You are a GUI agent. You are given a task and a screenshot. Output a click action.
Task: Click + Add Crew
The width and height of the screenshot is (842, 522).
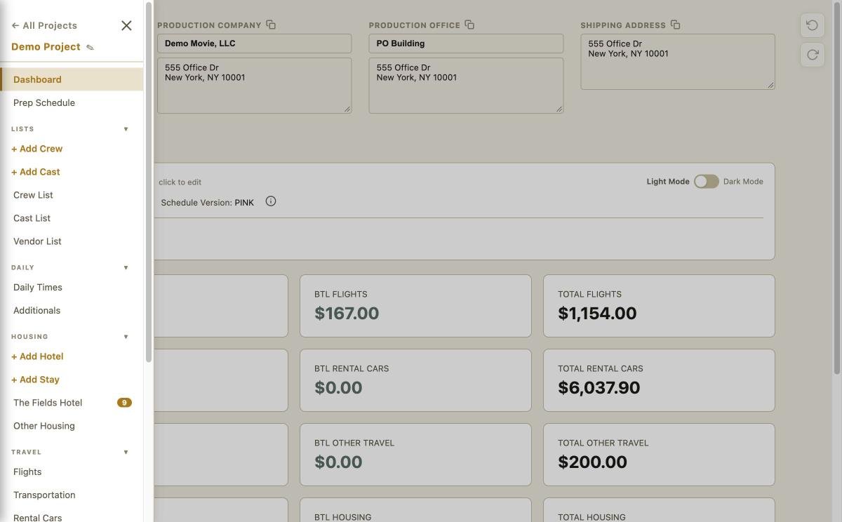(x=37, y=149)
